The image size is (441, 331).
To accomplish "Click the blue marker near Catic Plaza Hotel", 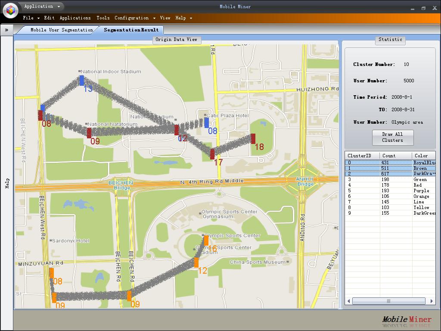I will tap(207, 123).
